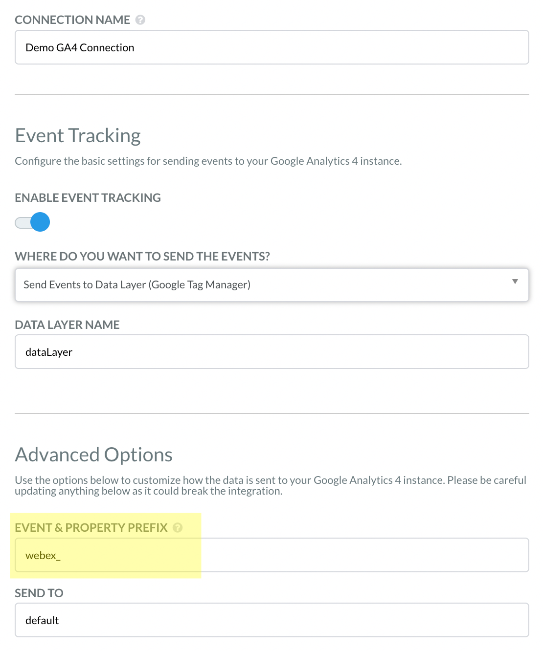Click the Advanced Options section heading
This screenshot has width=543, height=651.
click(x=93, y=455)
